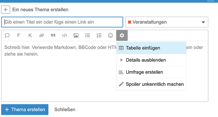Select Umfrage erstellen option
The image size is (218, 117).
[x=151, y=72]
